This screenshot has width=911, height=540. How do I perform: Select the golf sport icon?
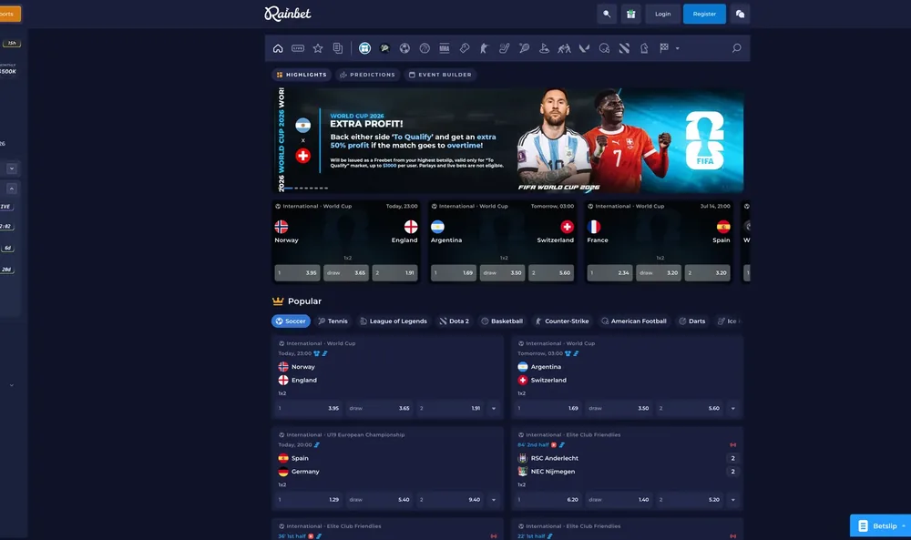544,48
